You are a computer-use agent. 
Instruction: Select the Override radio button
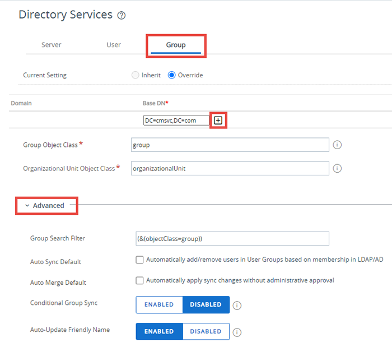click(x=171, y=75)
